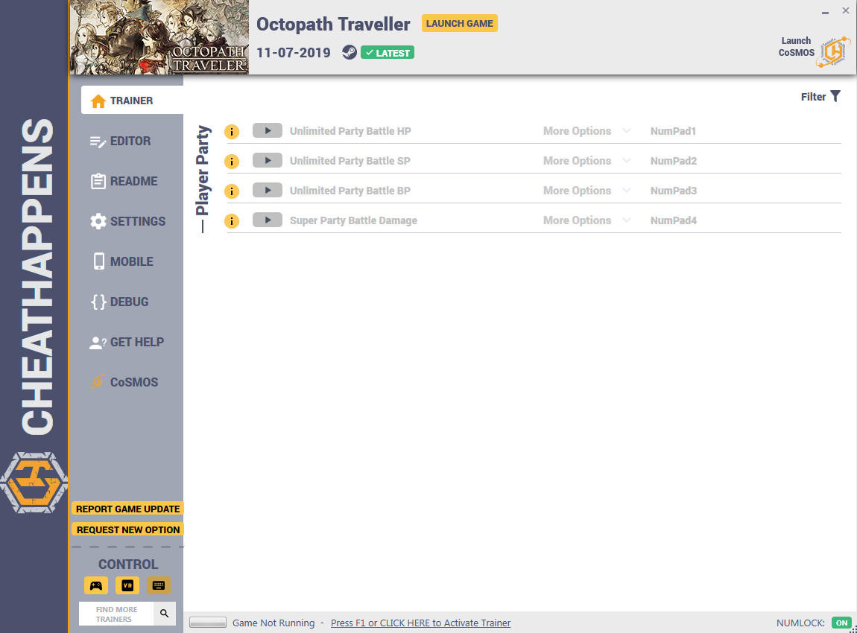The width and height of the screenshot is (857, 633).
Task: Click the Activate Trainer link in status bar
Action: click(420, 623)
